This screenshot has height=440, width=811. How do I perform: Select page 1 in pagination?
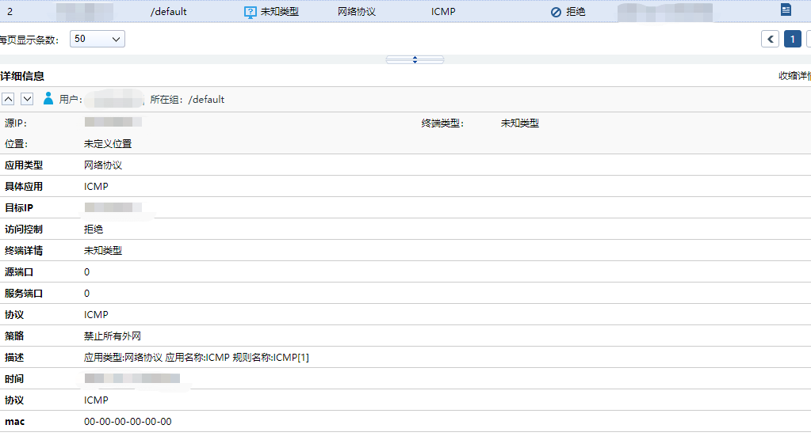click(x=792, y=40)
